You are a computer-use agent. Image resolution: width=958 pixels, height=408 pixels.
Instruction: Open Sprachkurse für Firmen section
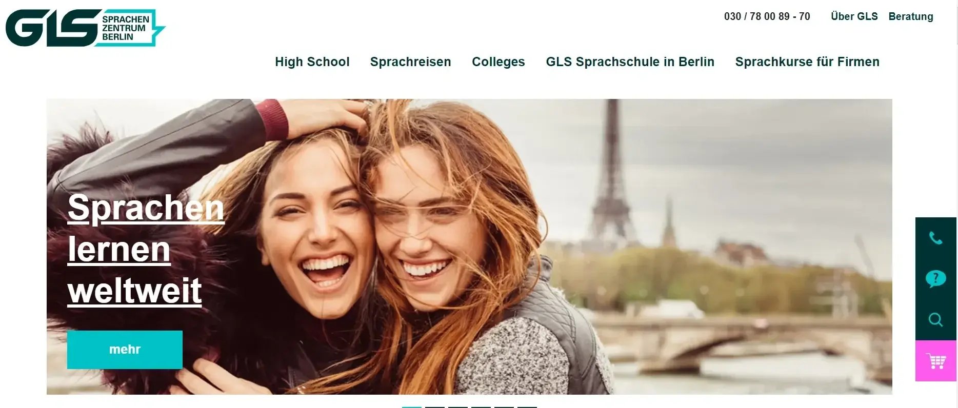click(807, 62)
